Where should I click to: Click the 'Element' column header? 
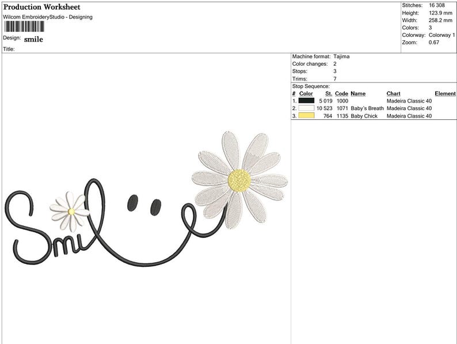(x=445, y=94)
